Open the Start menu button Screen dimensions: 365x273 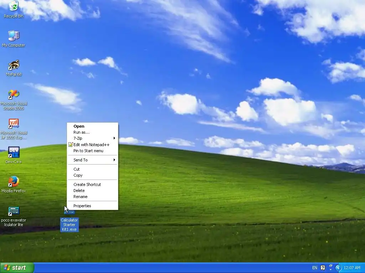(17, 268)
